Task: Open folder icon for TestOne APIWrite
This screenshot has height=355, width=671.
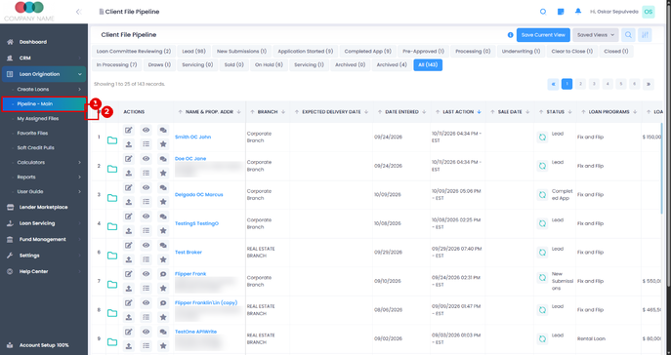Action: coord(112,341)
